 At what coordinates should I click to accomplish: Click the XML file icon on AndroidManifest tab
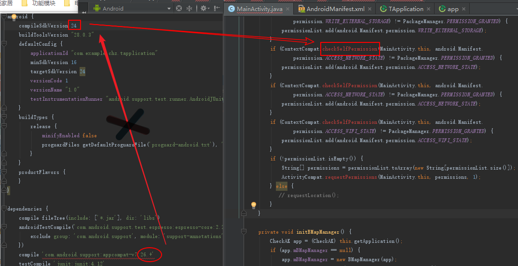(x=301, y=9)
